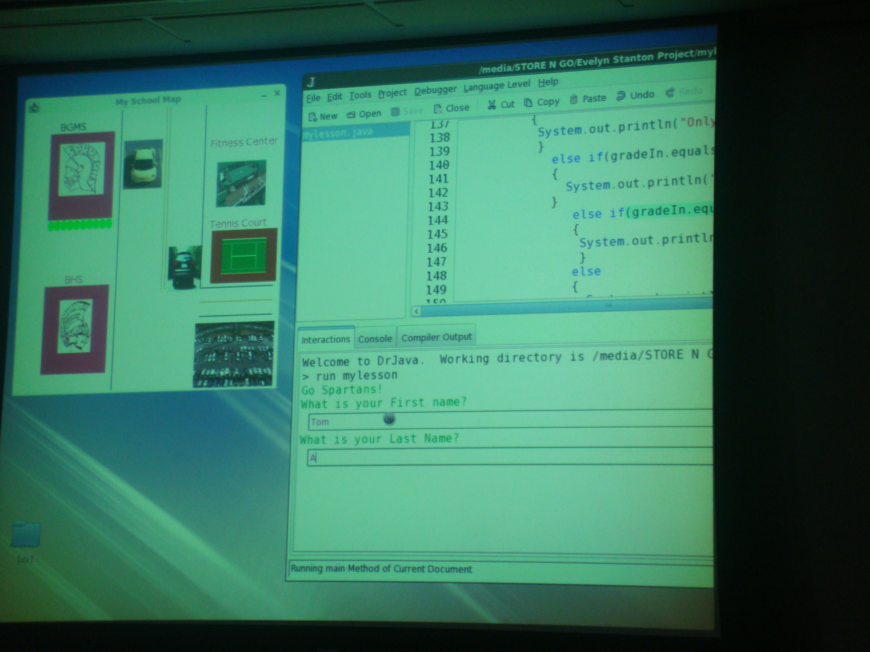870x652 pixels.
Task: Click the parking lot aerial photo
Action: 234,355
